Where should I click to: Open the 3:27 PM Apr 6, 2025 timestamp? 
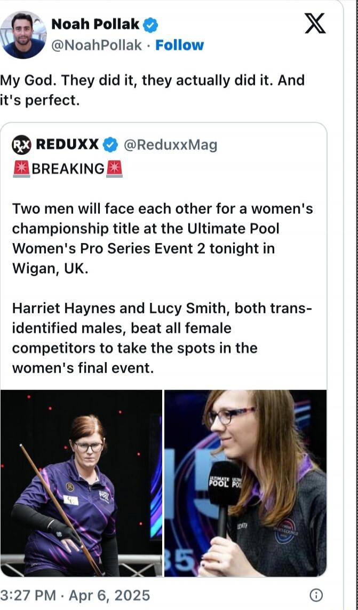coord(75,596)
